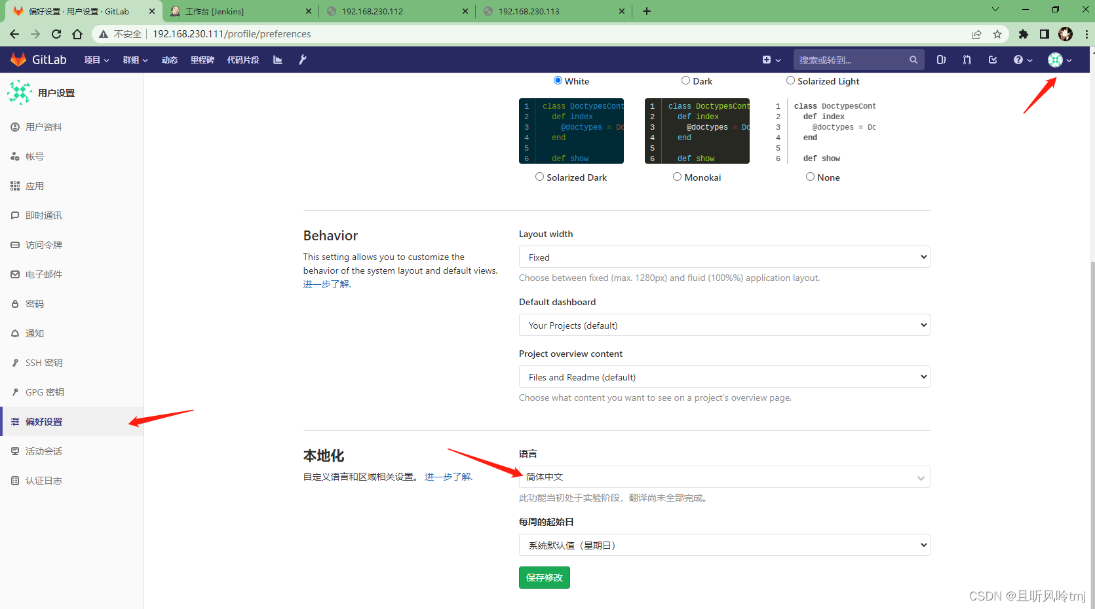
Task: Bookmark this page with the star icon
Action: click(x=997, y=34)
